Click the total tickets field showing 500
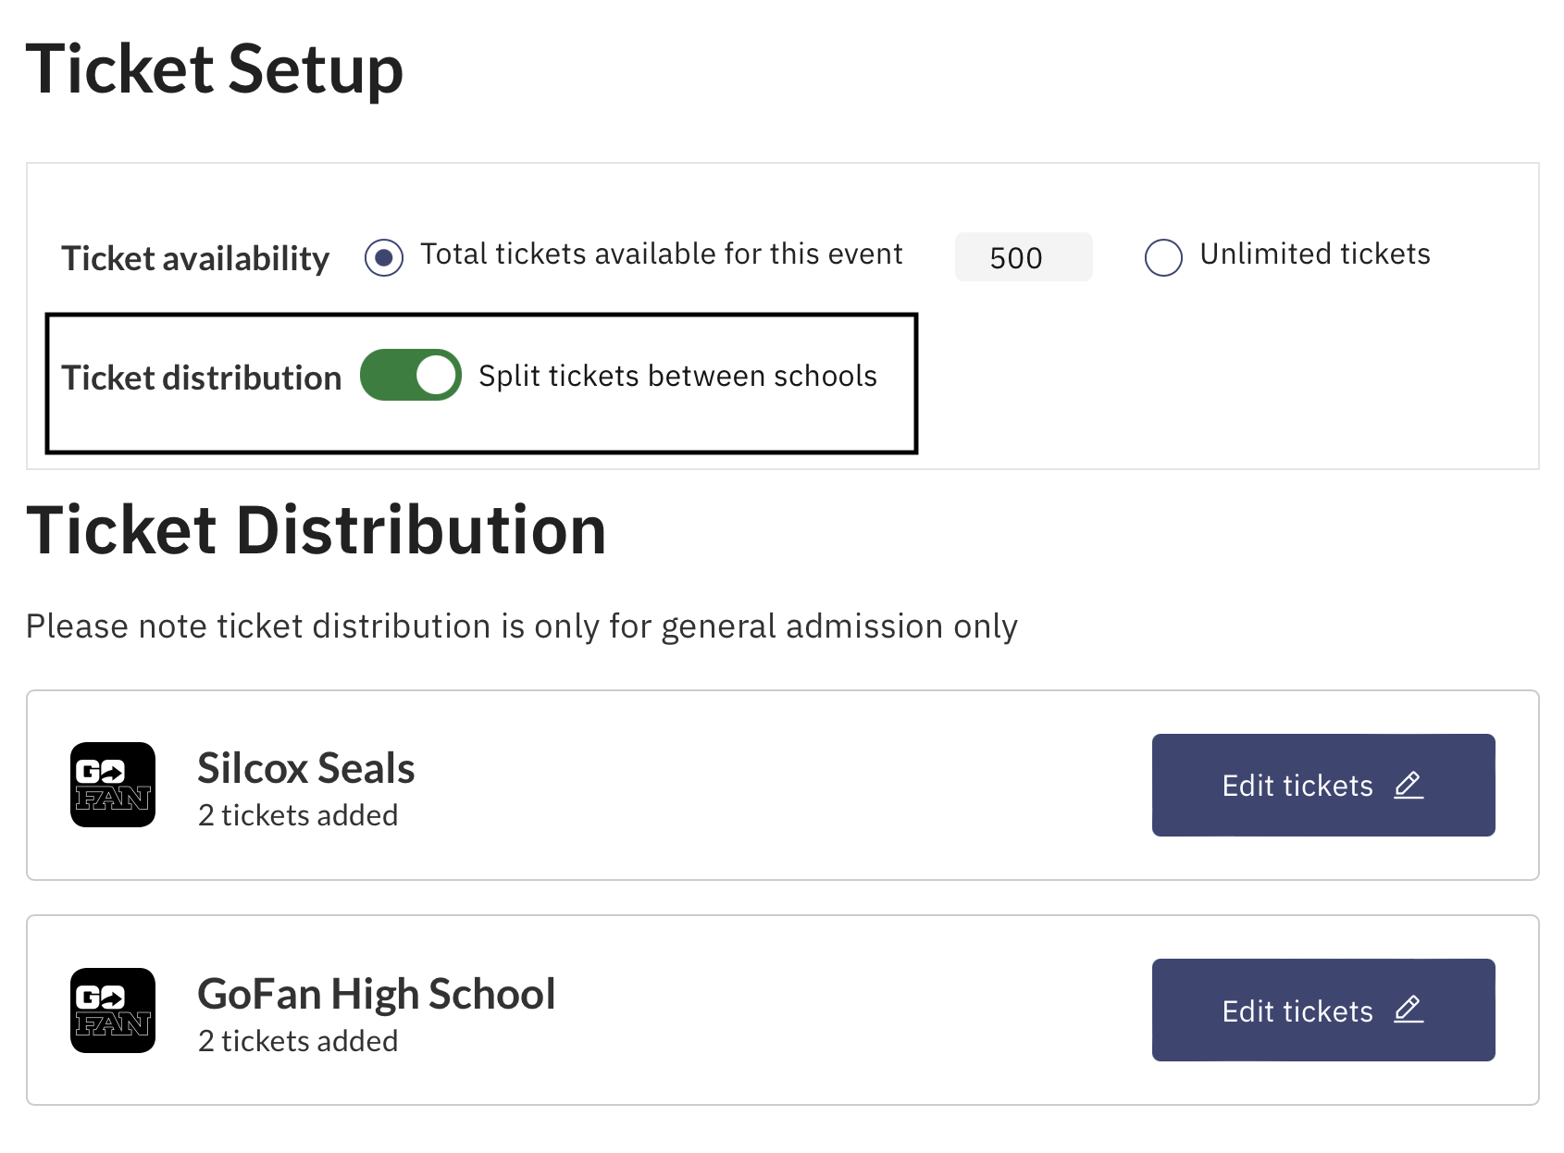Viewport: 1564px width, 1153px height. 1024,257
